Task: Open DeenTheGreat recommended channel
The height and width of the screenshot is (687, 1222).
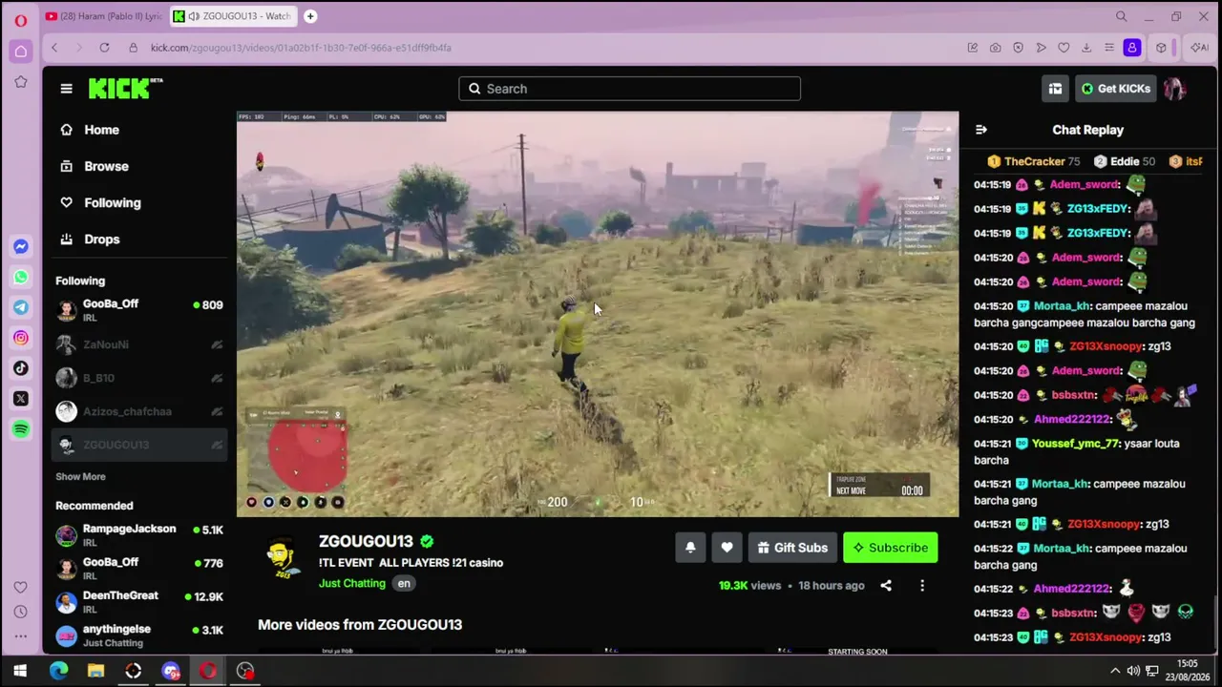Action: coord(139,602)
